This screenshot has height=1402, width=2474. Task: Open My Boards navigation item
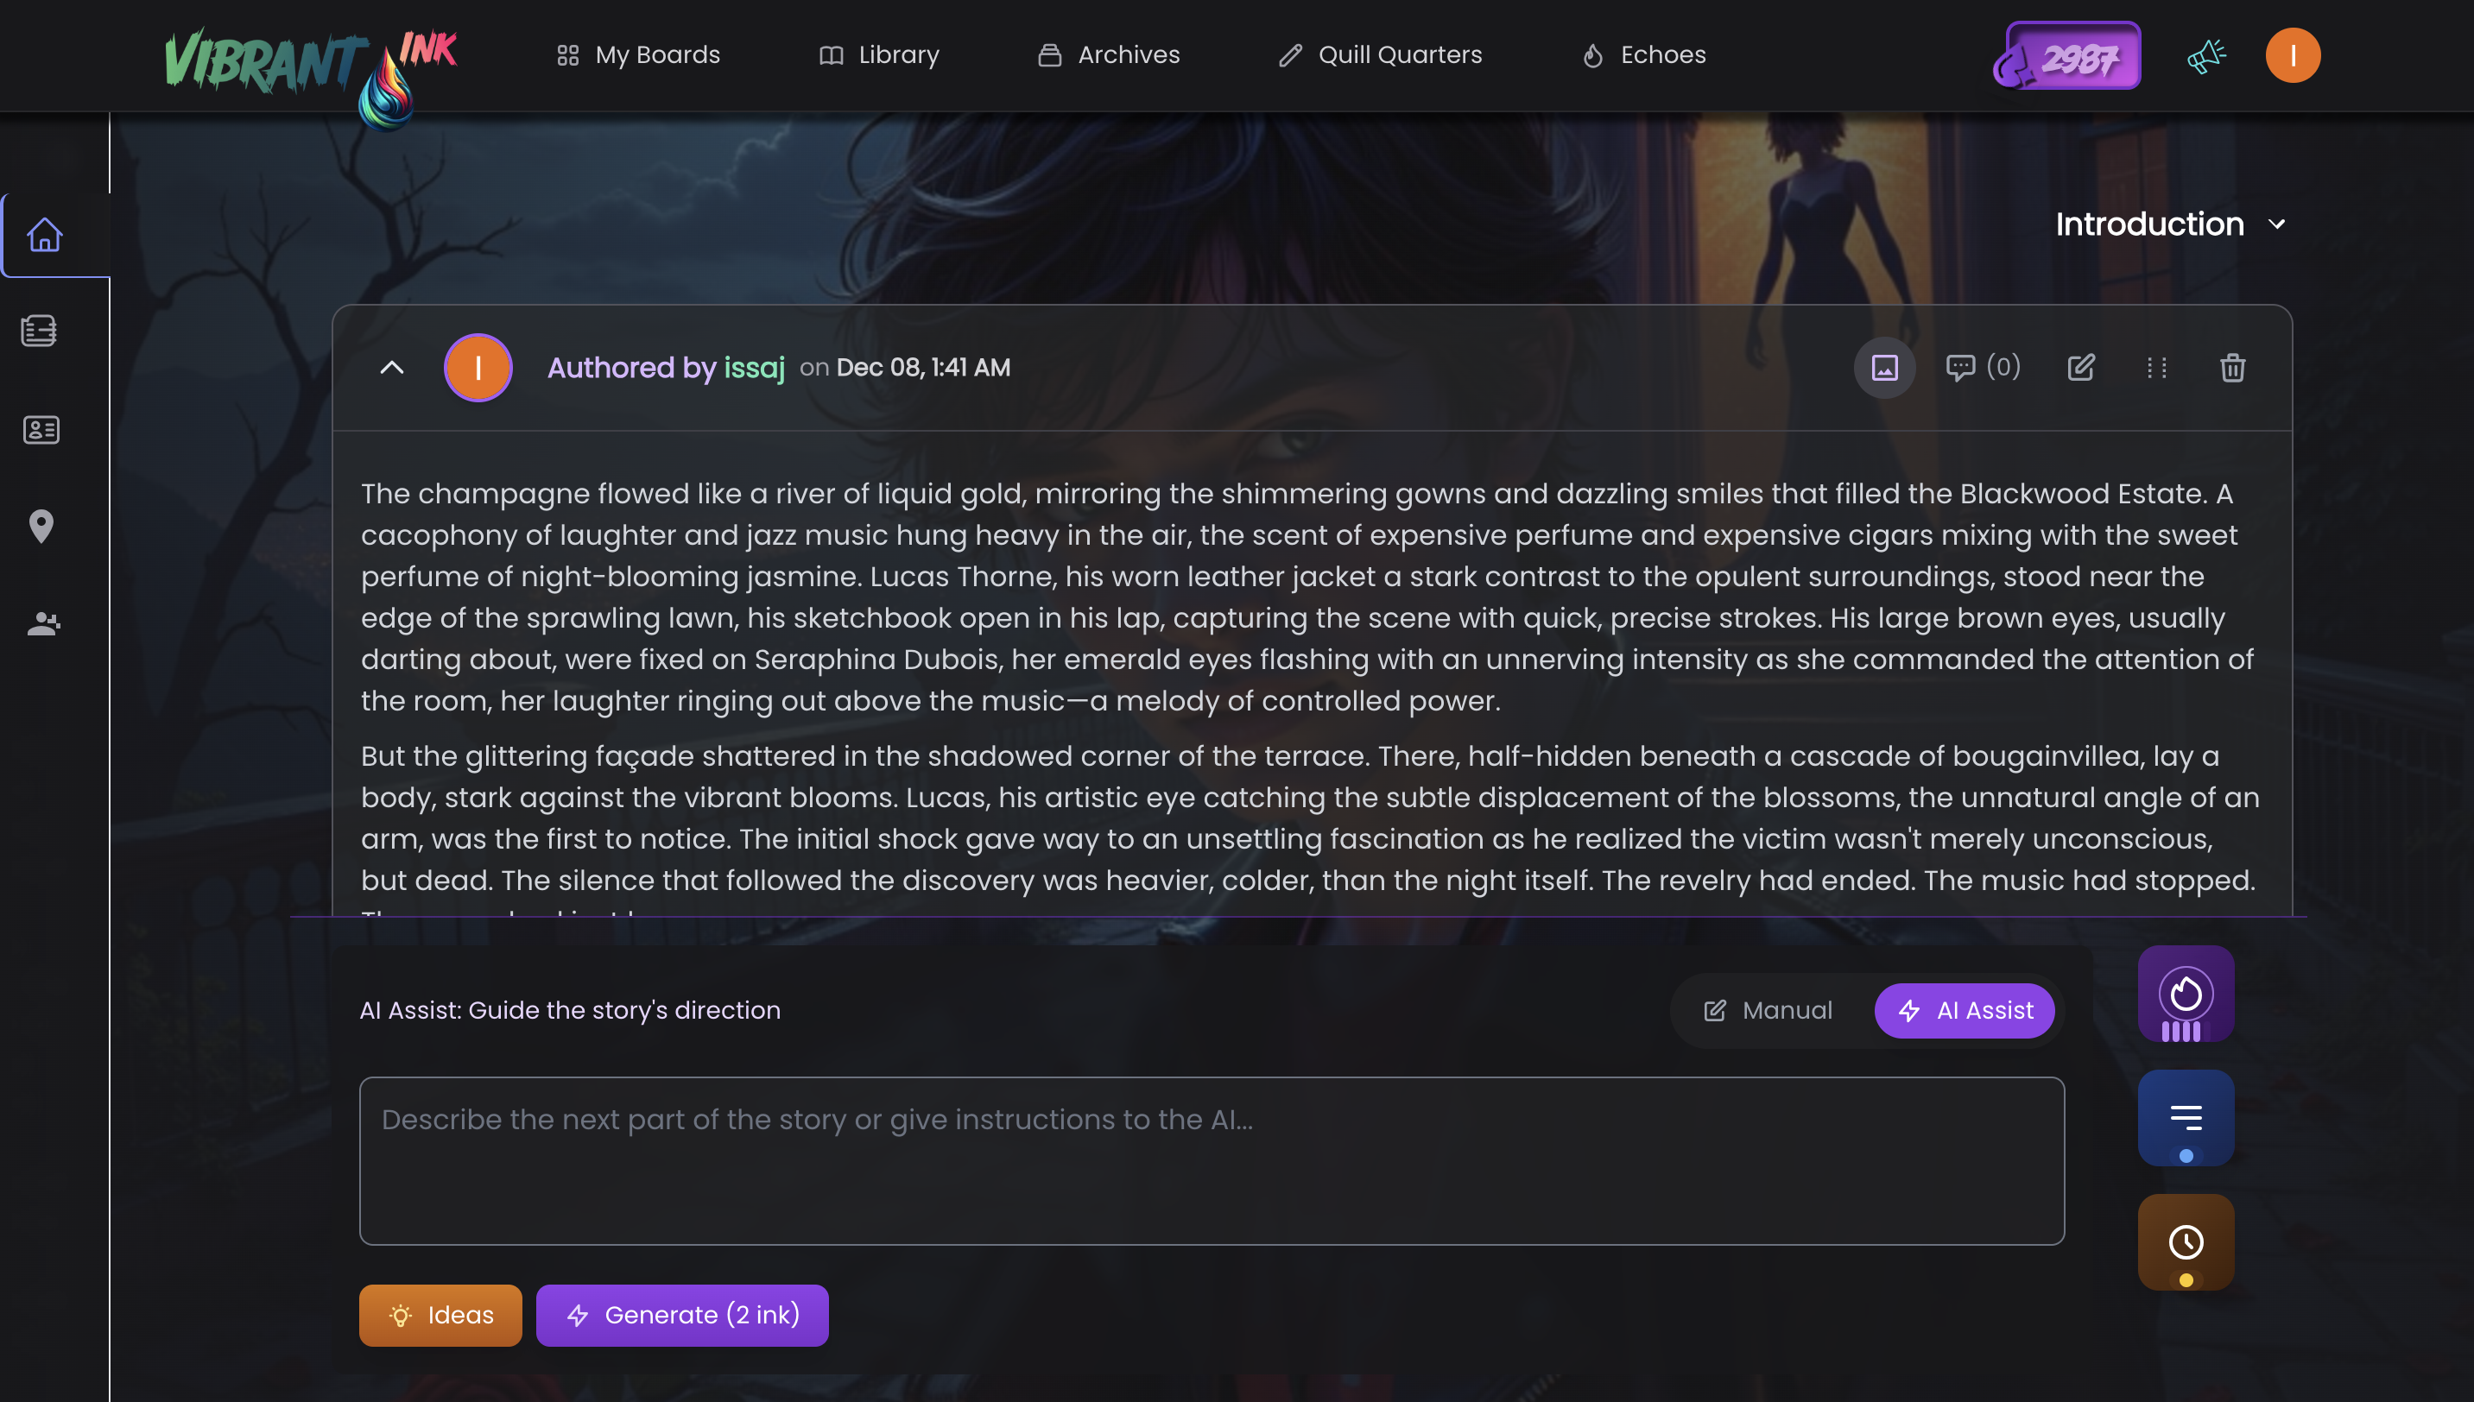tap(638, 55)
